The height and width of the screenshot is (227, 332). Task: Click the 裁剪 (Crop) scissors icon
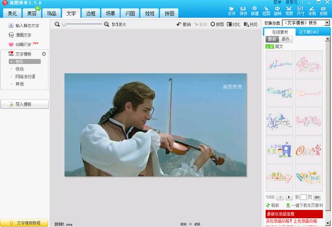(289, 11)
